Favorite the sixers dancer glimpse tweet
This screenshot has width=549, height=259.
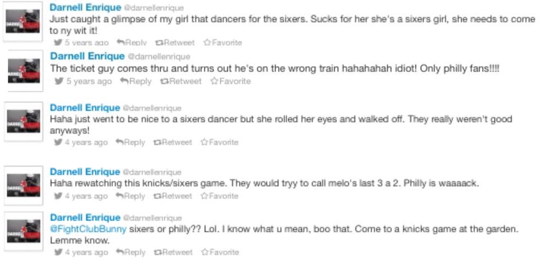[x=223, y=43]
